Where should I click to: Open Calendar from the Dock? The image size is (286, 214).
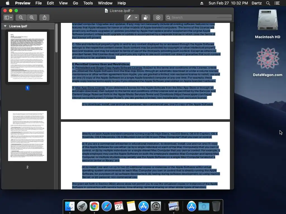pyautogui.click(x=119, y=206)
